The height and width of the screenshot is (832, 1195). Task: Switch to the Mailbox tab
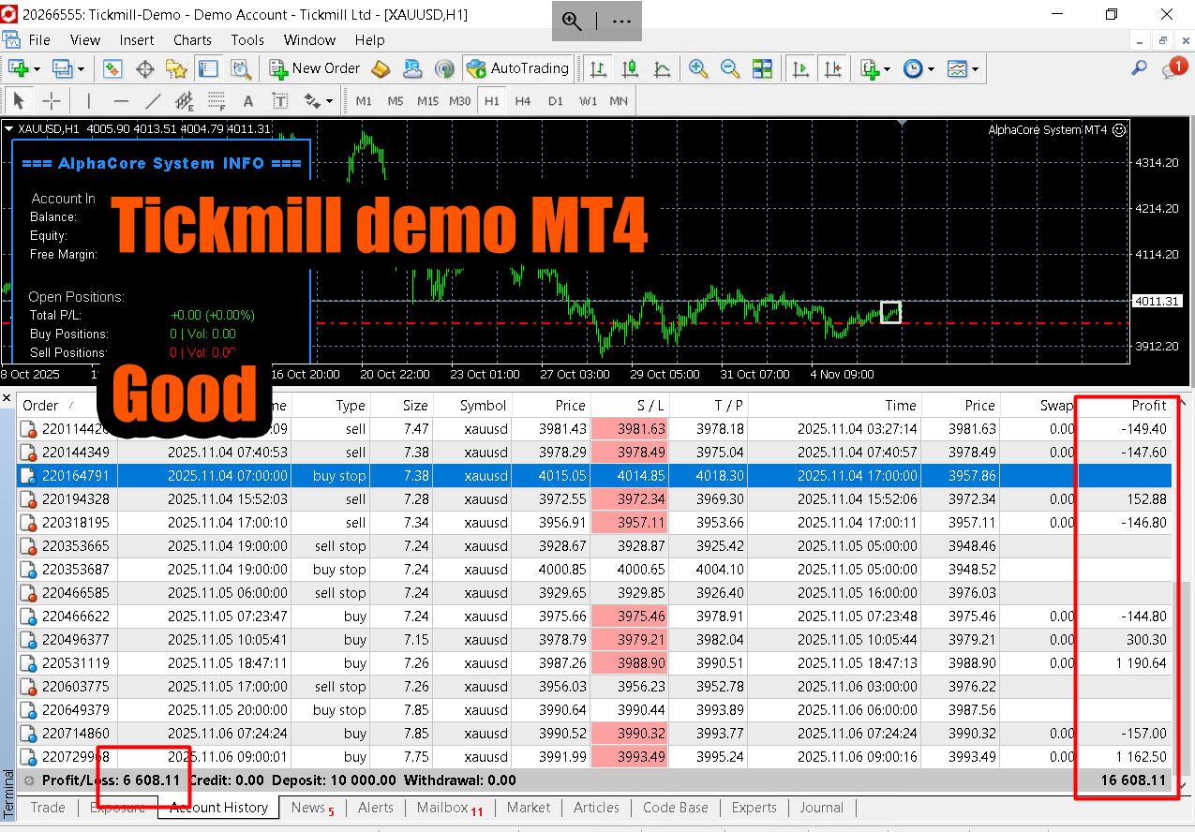[x=449, y=808]
